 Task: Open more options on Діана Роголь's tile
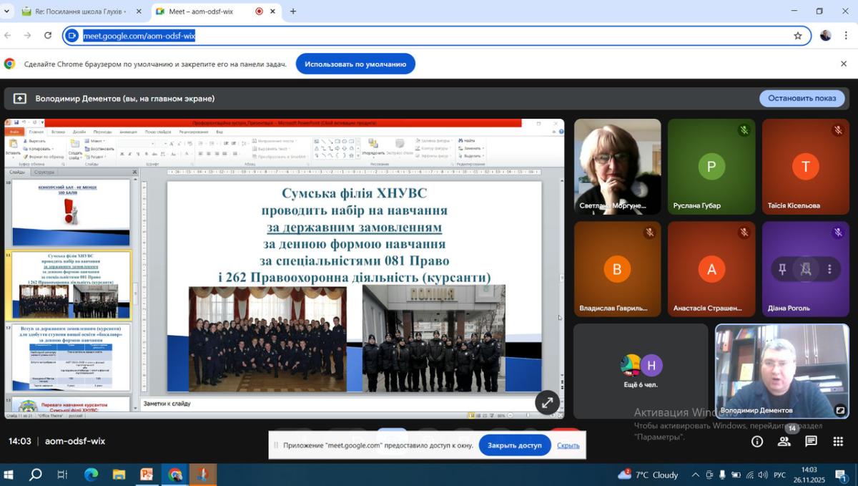(x=829, y=269)
